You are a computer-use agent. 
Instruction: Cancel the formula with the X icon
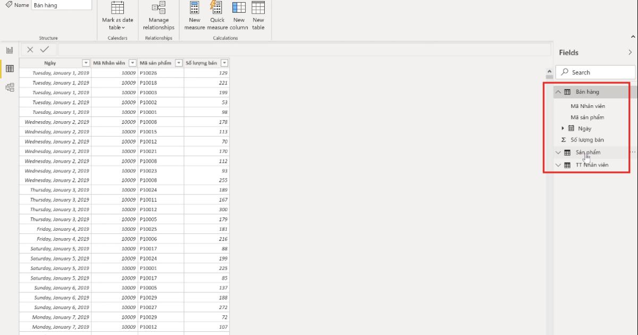coord(30,49)
